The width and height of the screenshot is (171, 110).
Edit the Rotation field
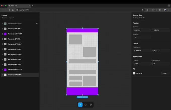pyautogui.click(x=142, y=38)
